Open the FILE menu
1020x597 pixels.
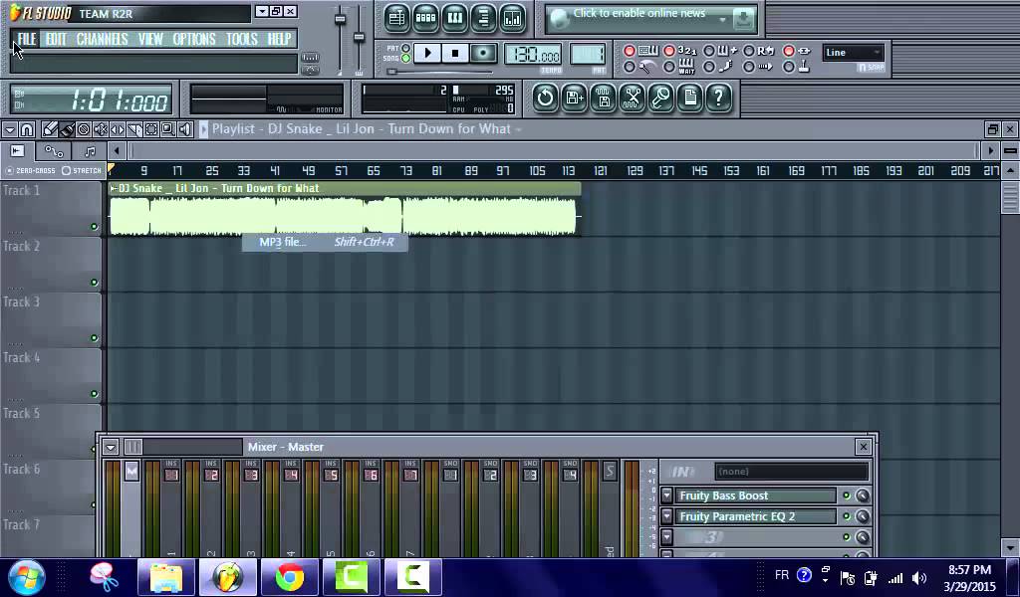click(27, 39)
